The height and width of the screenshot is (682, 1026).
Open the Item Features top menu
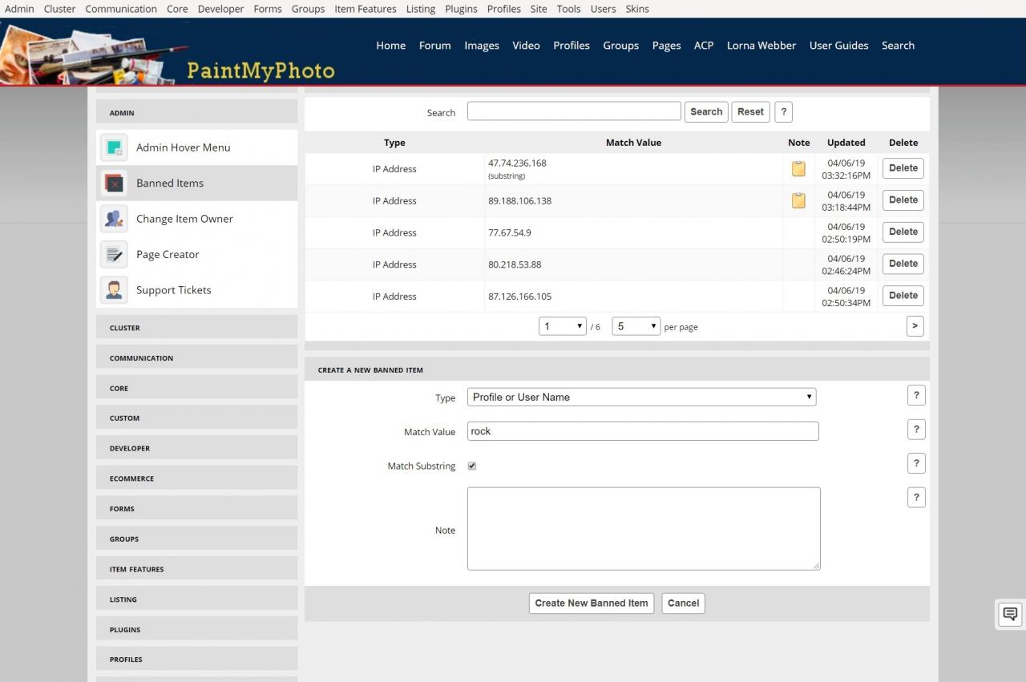point(366,9)
